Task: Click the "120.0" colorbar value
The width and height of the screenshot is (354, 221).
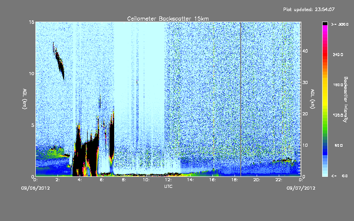Action: tap(338, 115)
